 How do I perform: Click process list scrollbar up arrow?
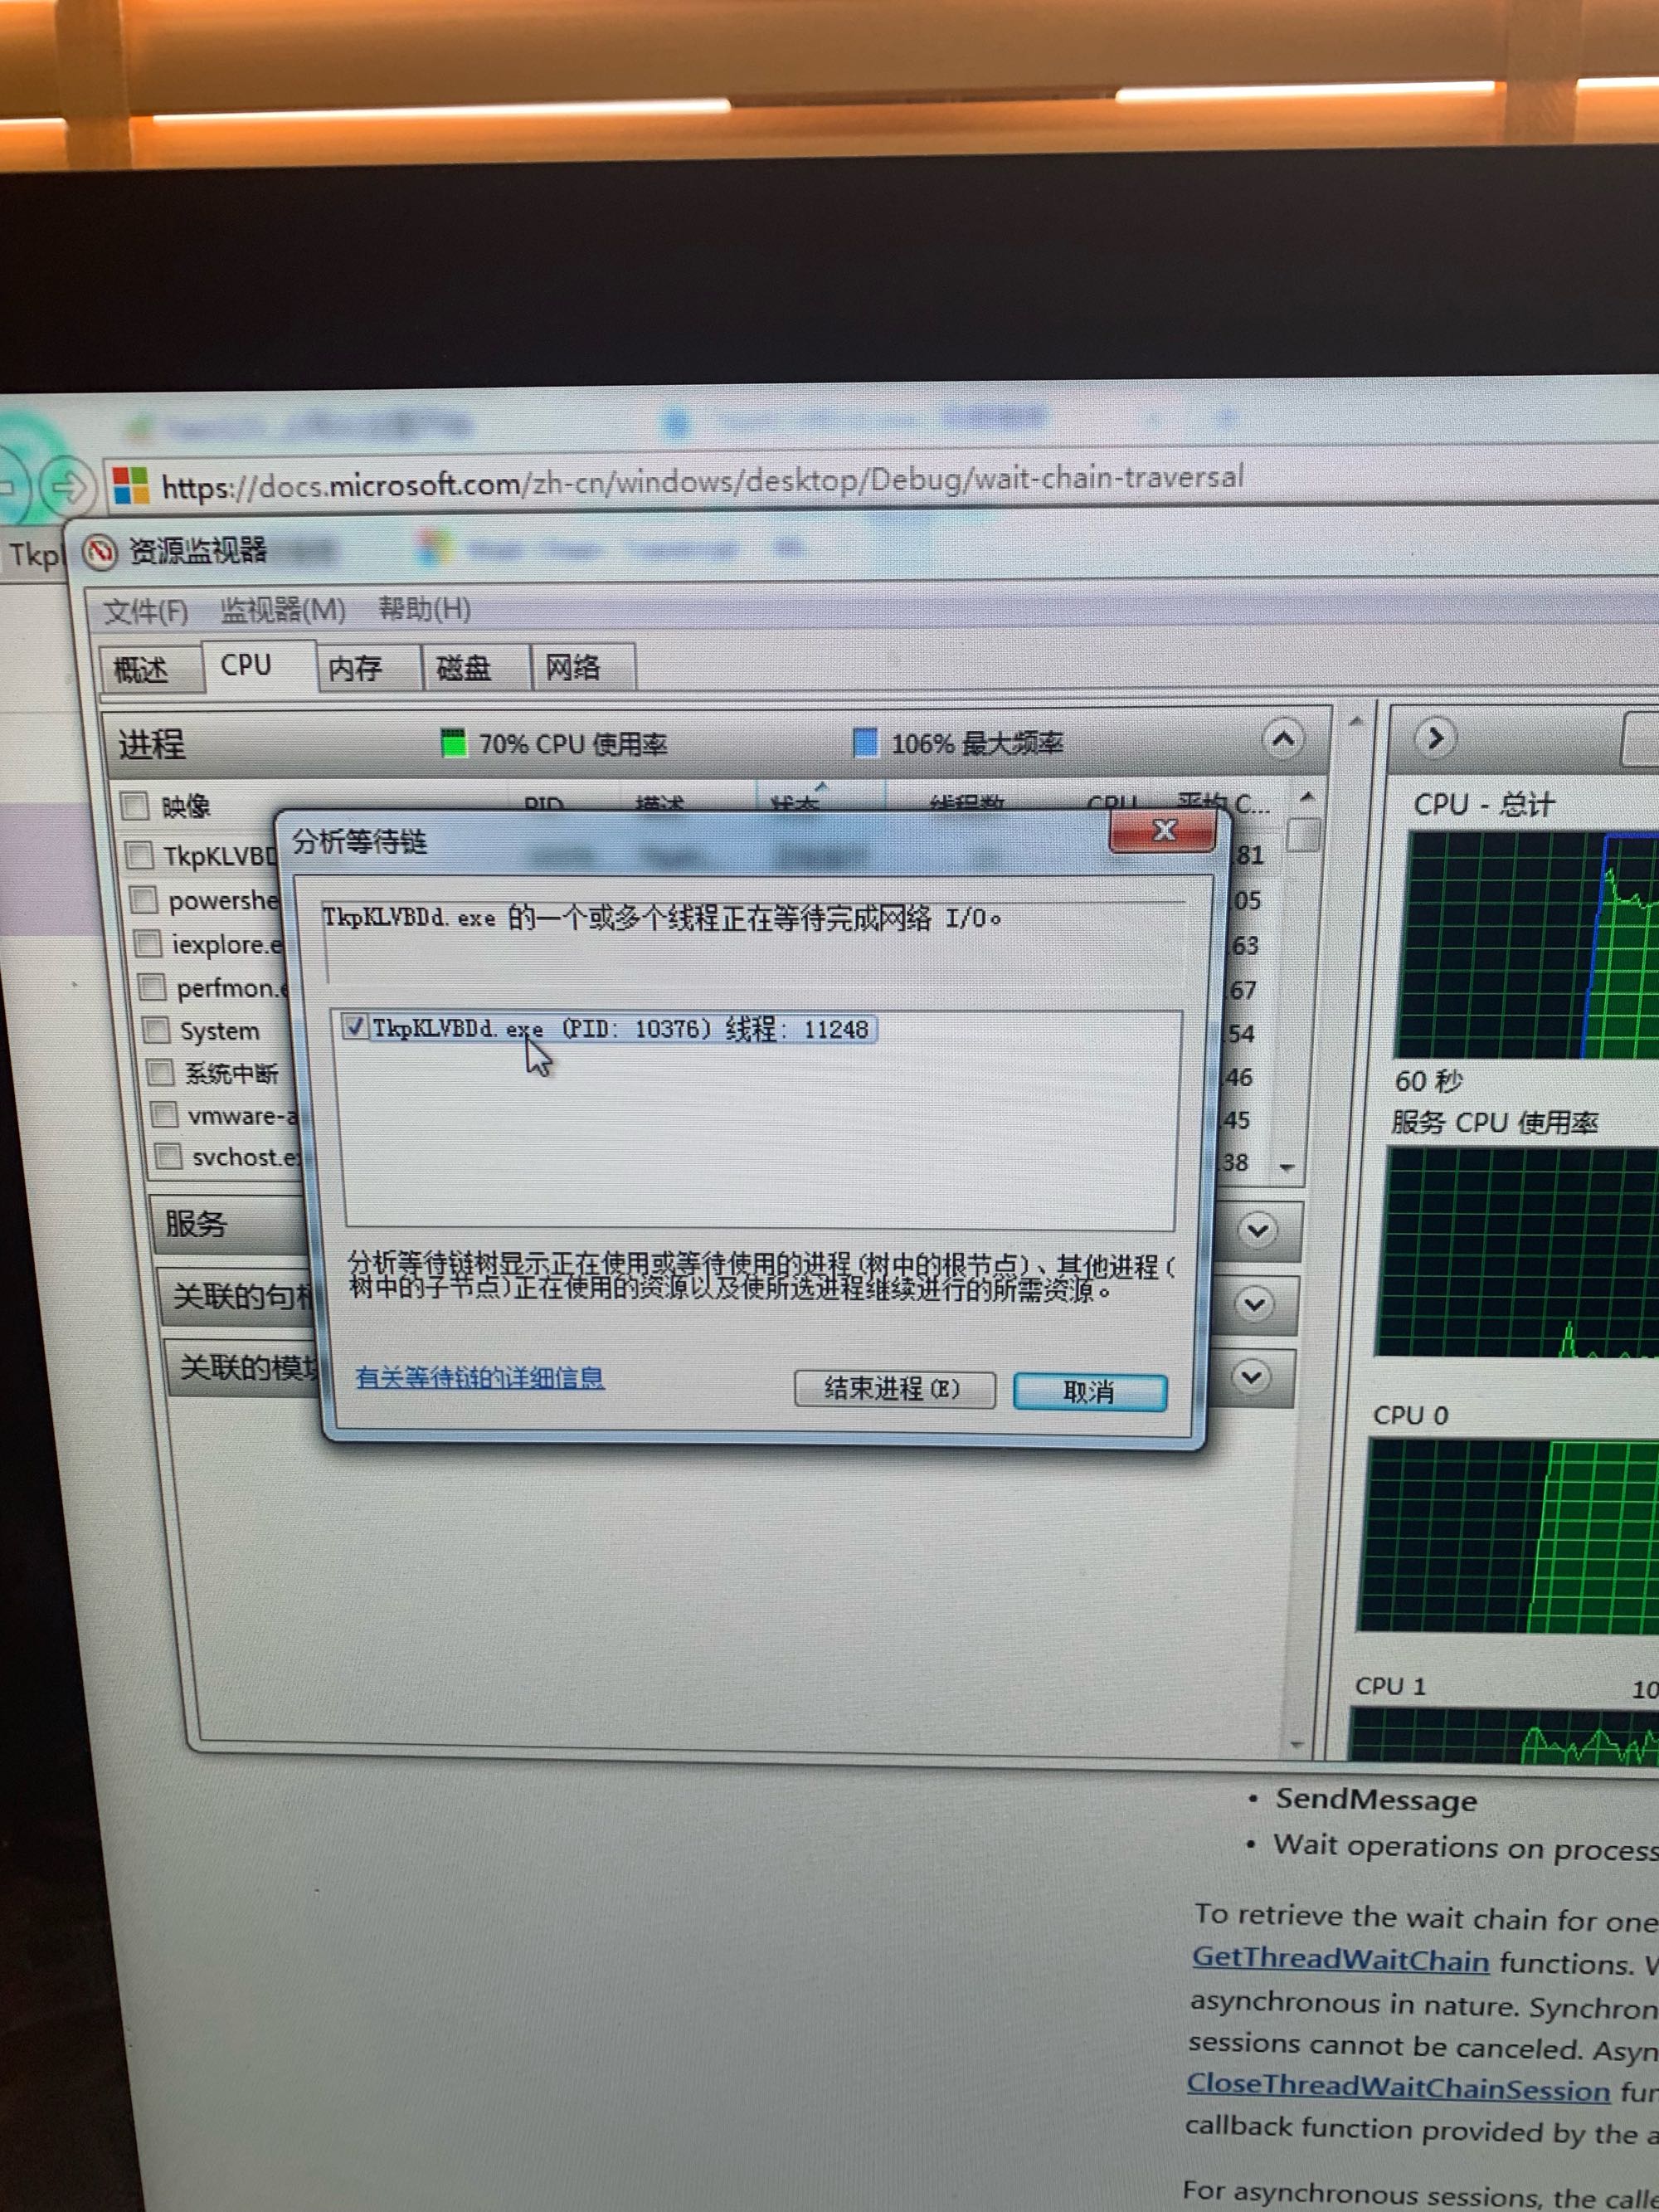pos(1306,797)
